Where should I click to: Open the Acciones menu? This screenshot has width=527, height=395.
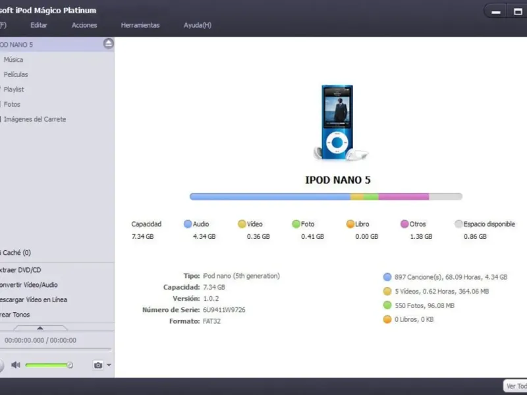84,25
